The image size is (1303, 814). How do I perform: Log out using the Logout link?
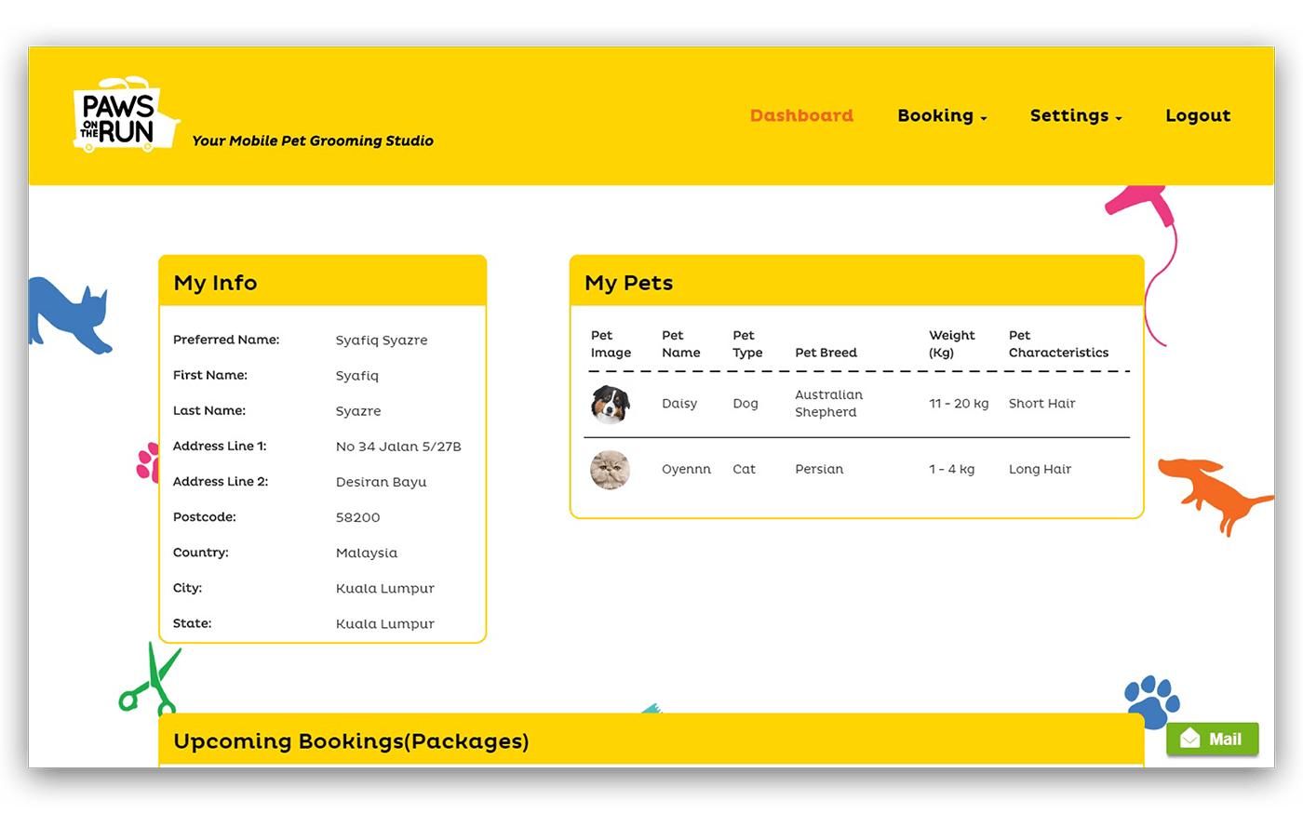pyautogui.click(x=1198, y=116)
